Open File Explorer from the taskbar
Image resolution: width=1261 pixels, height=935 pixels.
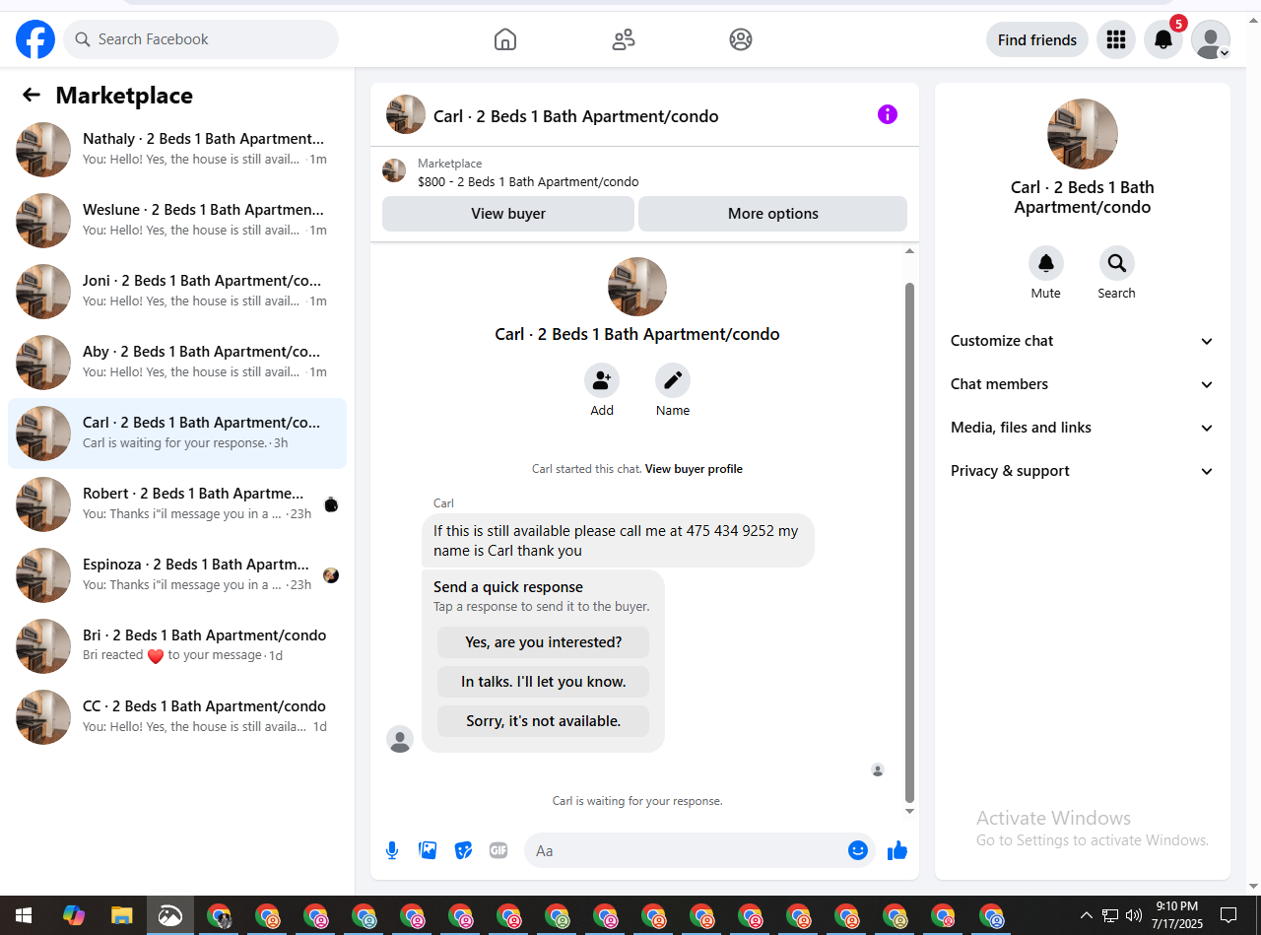click(x=121, y=915)
